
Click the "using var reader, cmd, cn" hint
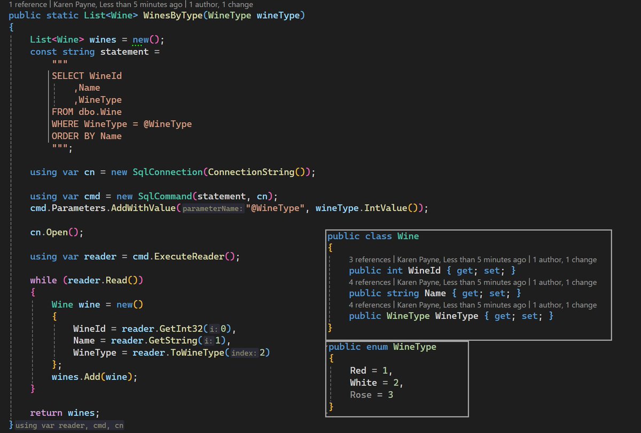[69, 426]
